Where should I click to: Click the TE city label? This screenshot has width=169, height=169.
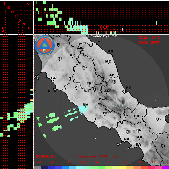coord(114,81)
